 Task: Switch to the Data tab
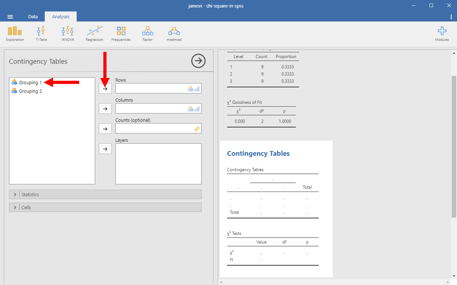click(x=33, y=17)
